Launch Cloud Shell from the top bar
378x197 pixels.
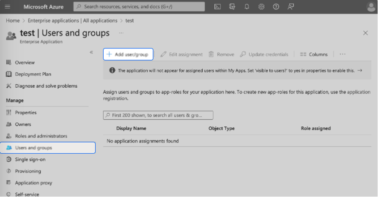pos(217,7)
